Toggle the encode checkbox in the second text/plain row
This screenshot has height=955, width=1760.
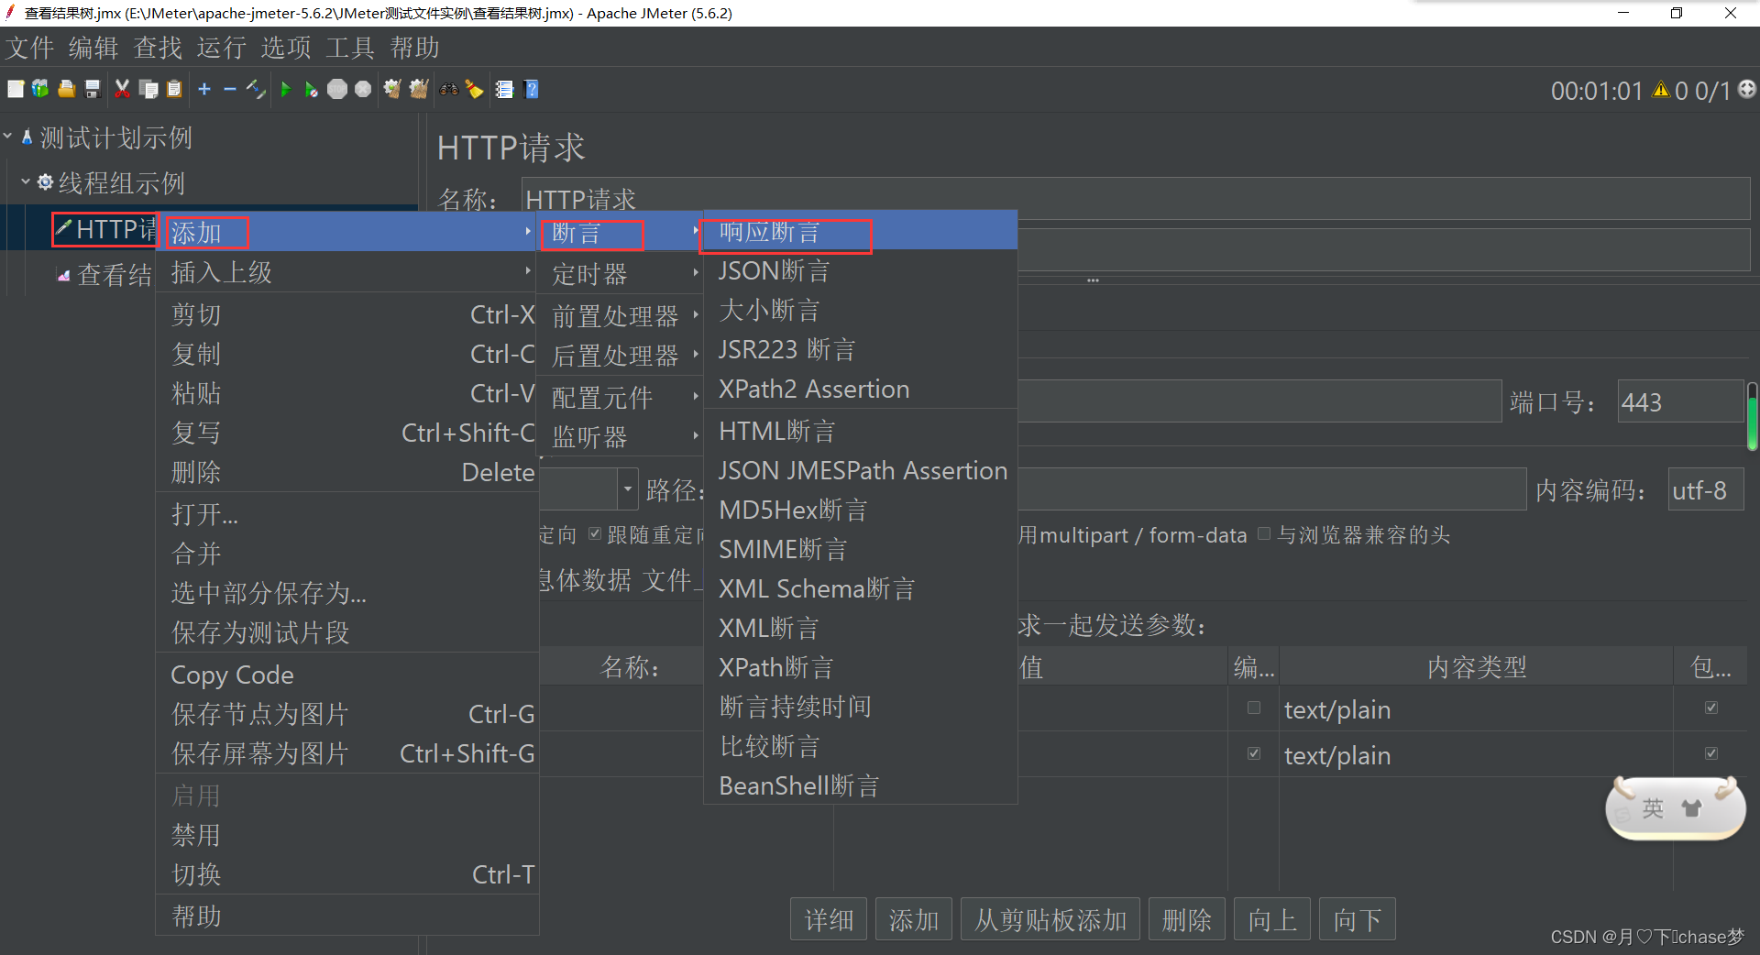pyautogui.click(x=1254, y=753)
